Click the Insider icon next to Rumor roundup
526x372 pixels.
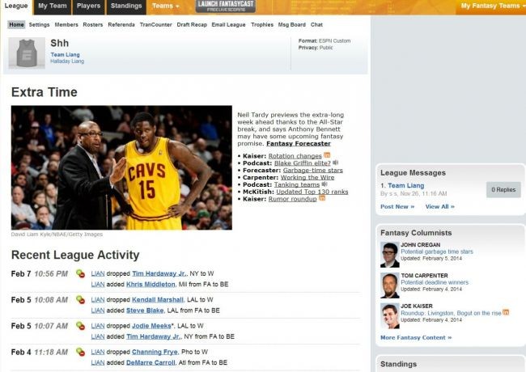322,198
